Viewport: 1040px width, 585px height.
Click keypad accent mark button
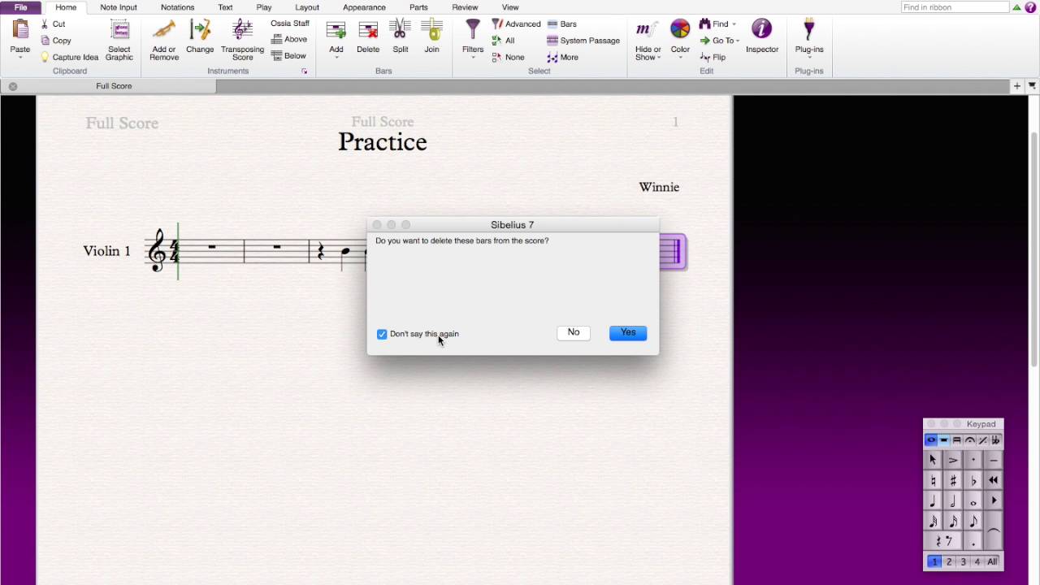(x=953, y=460)
